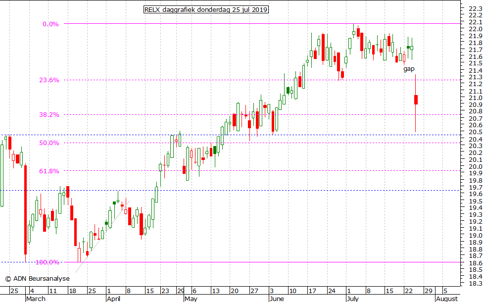Click the date label '15' in July
Screen dimensions: 484x302
click(389, 291)
